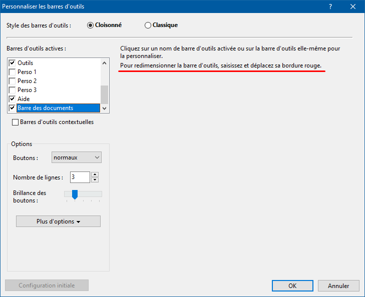Select the Cloisonné toolbar style
365x297 pixels.
[91, 25]
